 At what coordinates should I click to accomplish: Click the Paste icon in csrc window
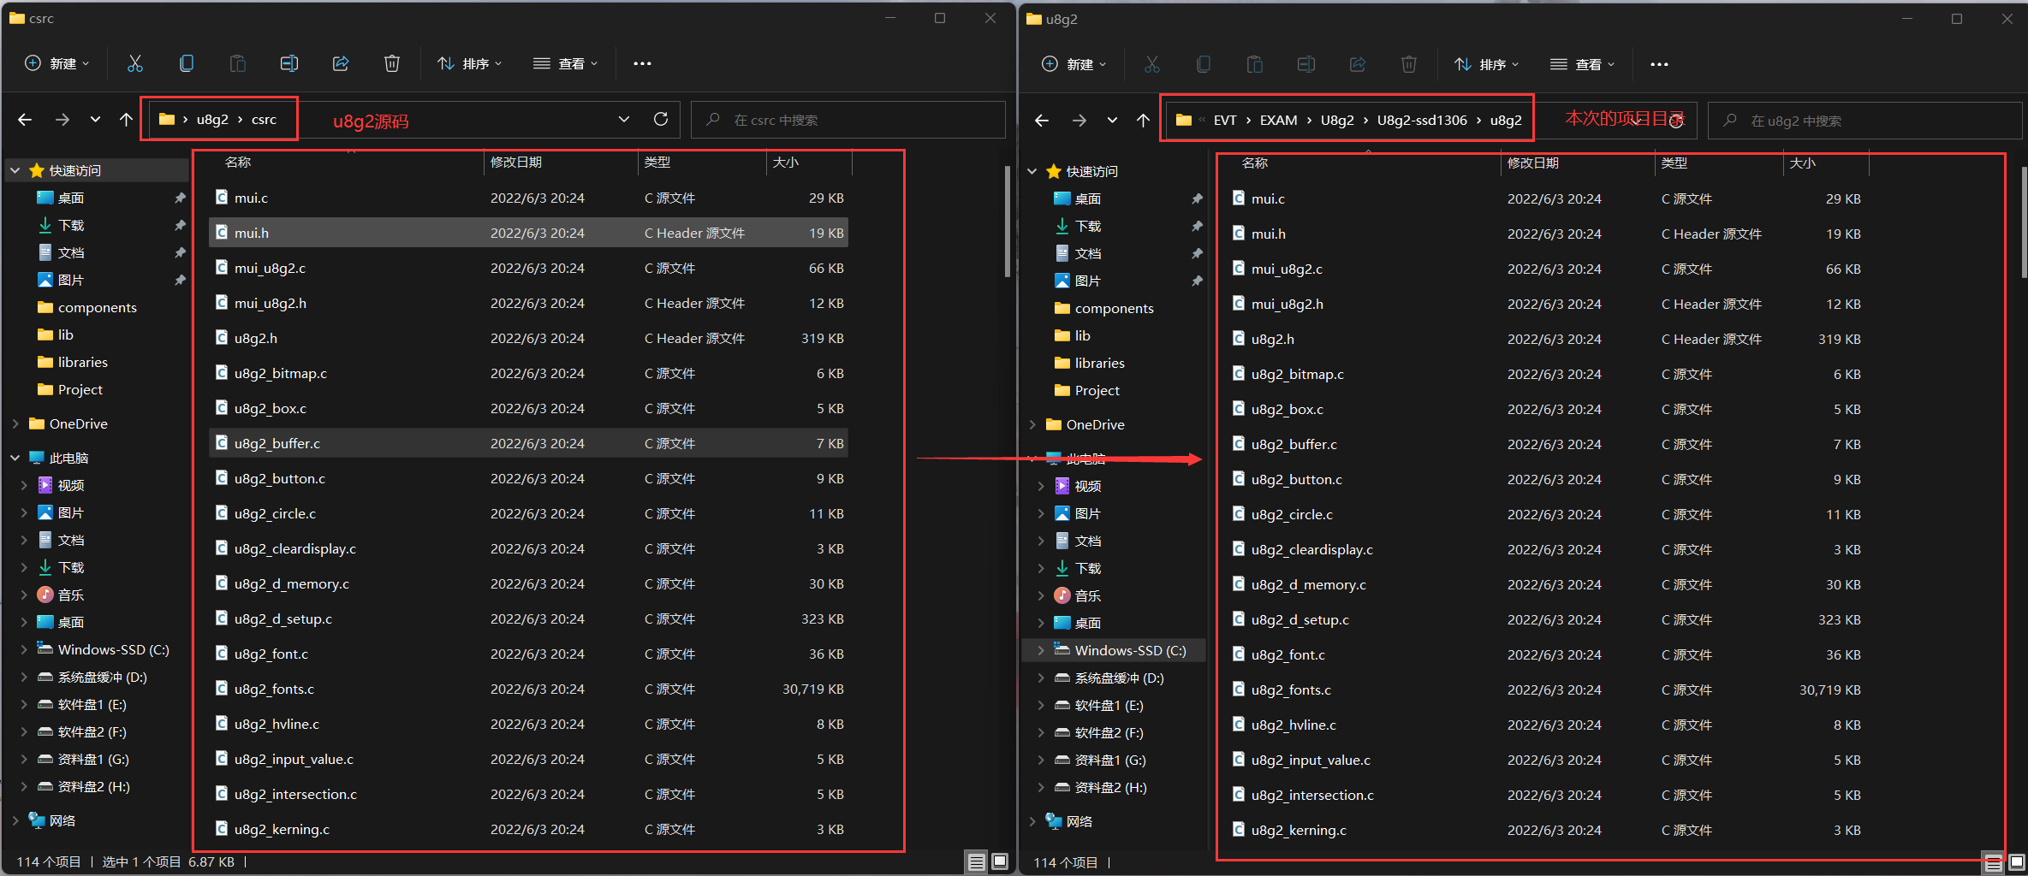[x=238, y=63]
